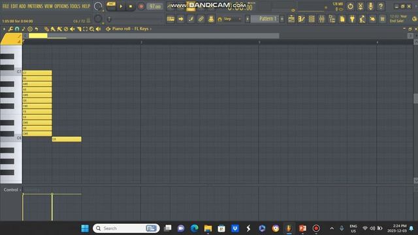The image size is (418, 235).
Task: Open the Pattern 1 selector
Action: click(265, 19)
